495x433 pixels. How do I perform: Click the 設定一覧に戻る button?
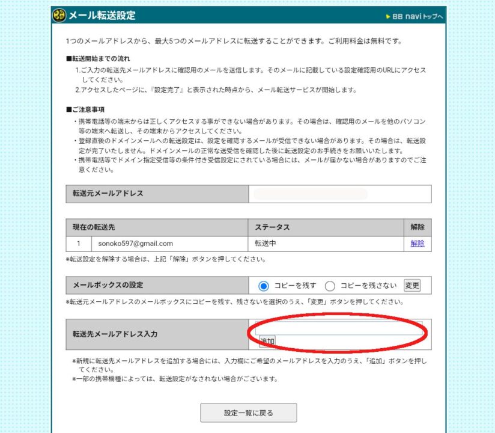tap(249, 413)
